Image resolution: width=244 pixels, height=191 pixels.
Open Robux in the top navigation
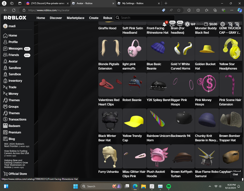(x=108, y=18)
